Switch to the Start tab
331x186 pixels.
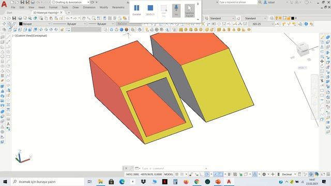9,13
